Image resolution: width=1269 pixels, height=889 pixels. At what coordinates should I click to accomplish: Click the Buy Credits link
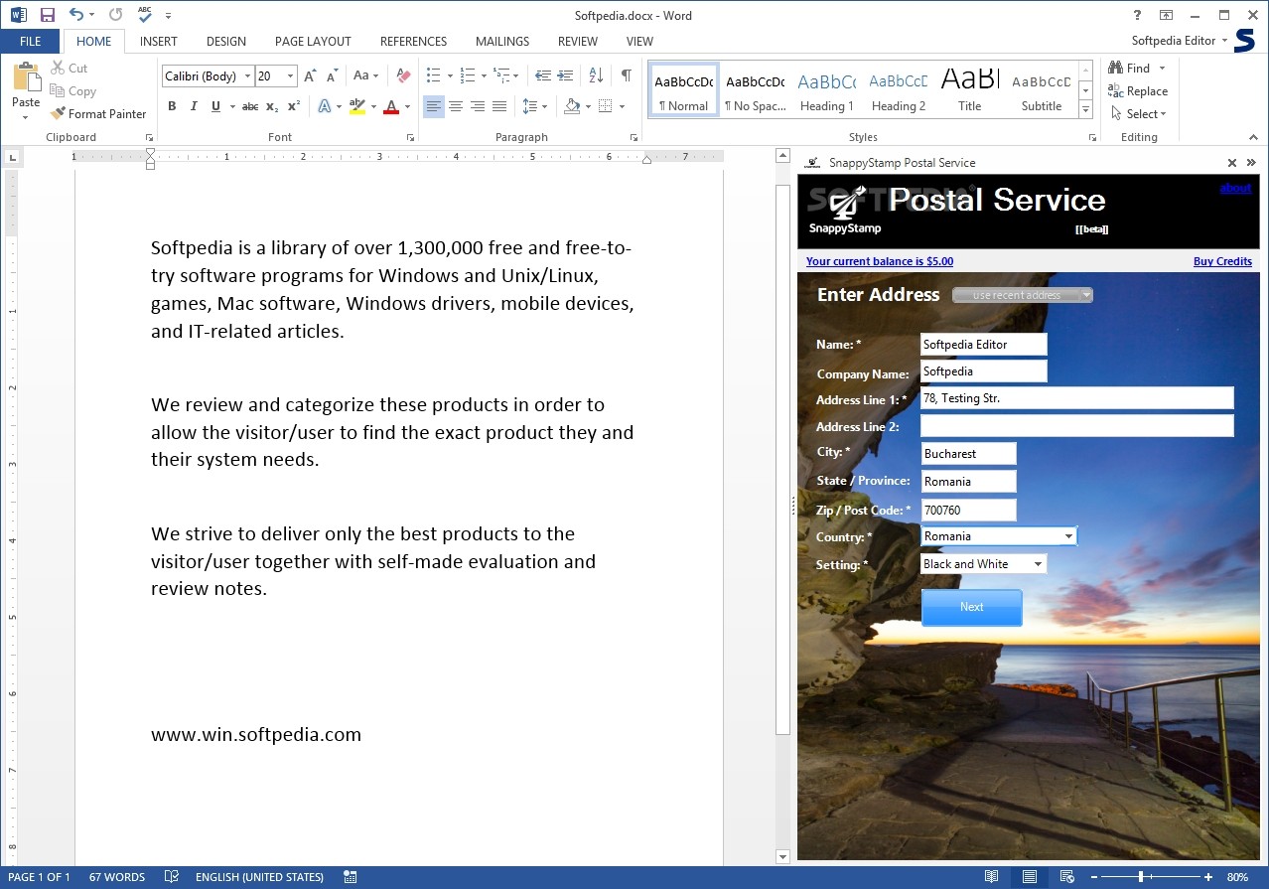coord(1222,261)
